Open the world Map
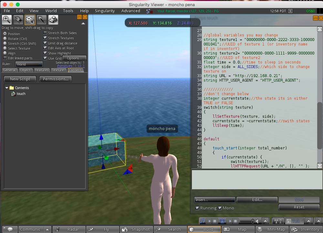This screenshot has height=233, width=323. pyautogui.click(x=238, y=229)
